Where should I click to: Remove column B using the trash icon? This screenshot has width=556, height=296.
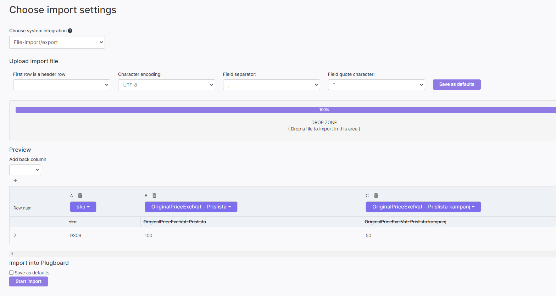click(x=154, y=196)
